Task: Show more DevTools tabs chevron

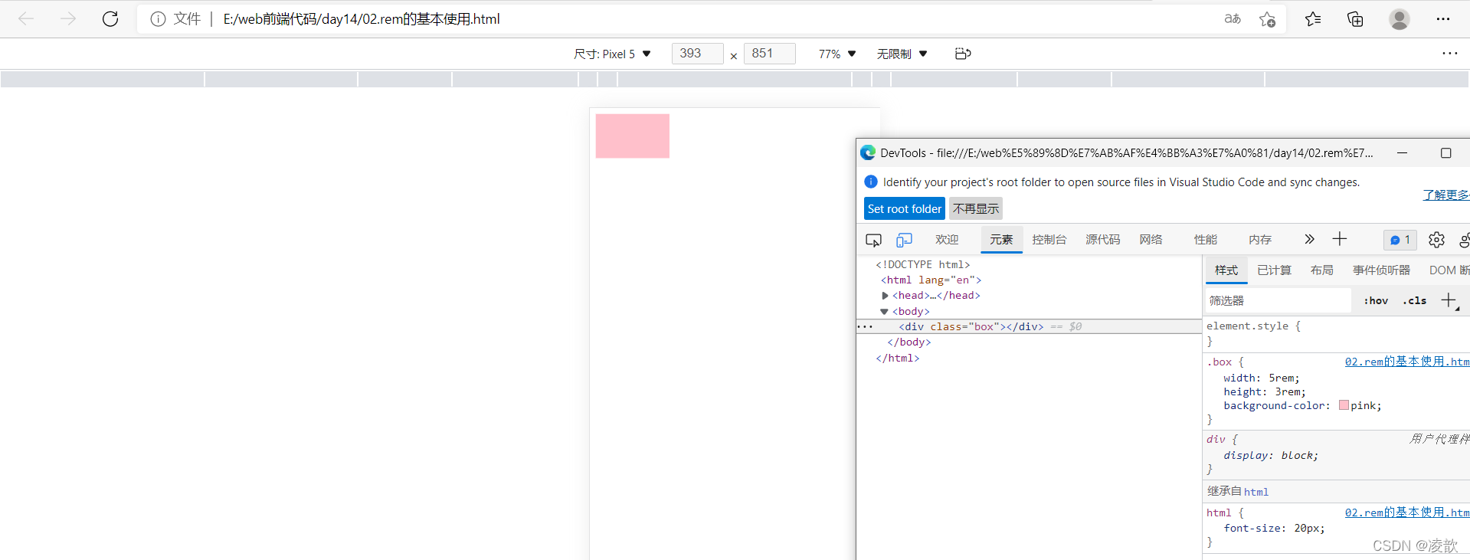Action: pyautogui.click(x=1309, y=239)
